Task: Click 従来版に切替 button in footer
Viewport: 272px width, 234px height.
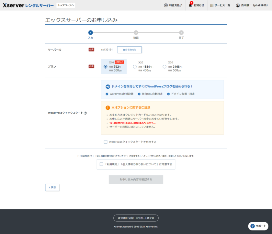Action: pyautogui.click(x=136, y=218)
